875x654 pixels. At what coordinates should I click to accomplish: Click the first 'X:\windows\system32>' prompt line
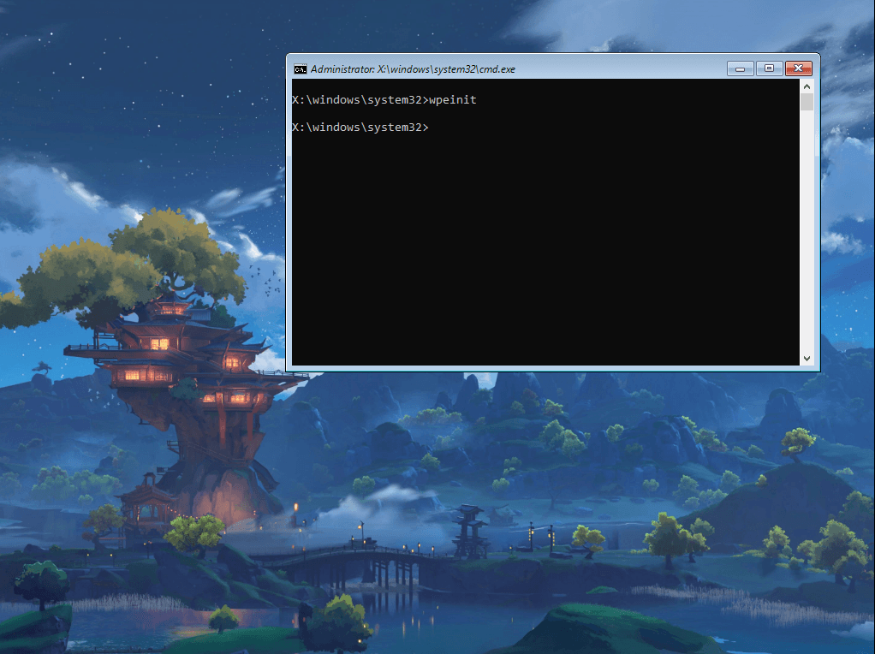point(358,100)
